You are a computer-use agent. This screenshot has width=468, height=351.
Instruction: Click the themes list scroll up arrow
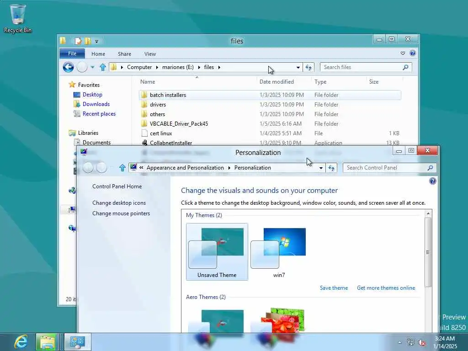click(428, 213)
